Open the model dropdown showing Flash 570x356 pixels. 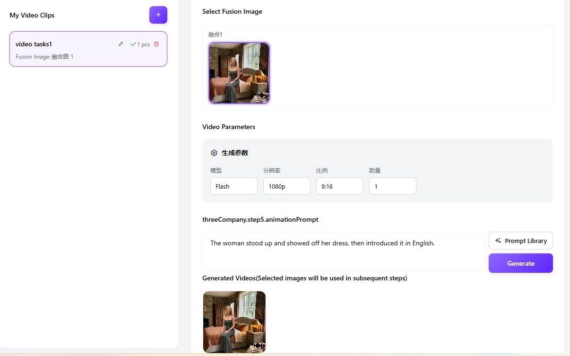[x=233, y=186]
